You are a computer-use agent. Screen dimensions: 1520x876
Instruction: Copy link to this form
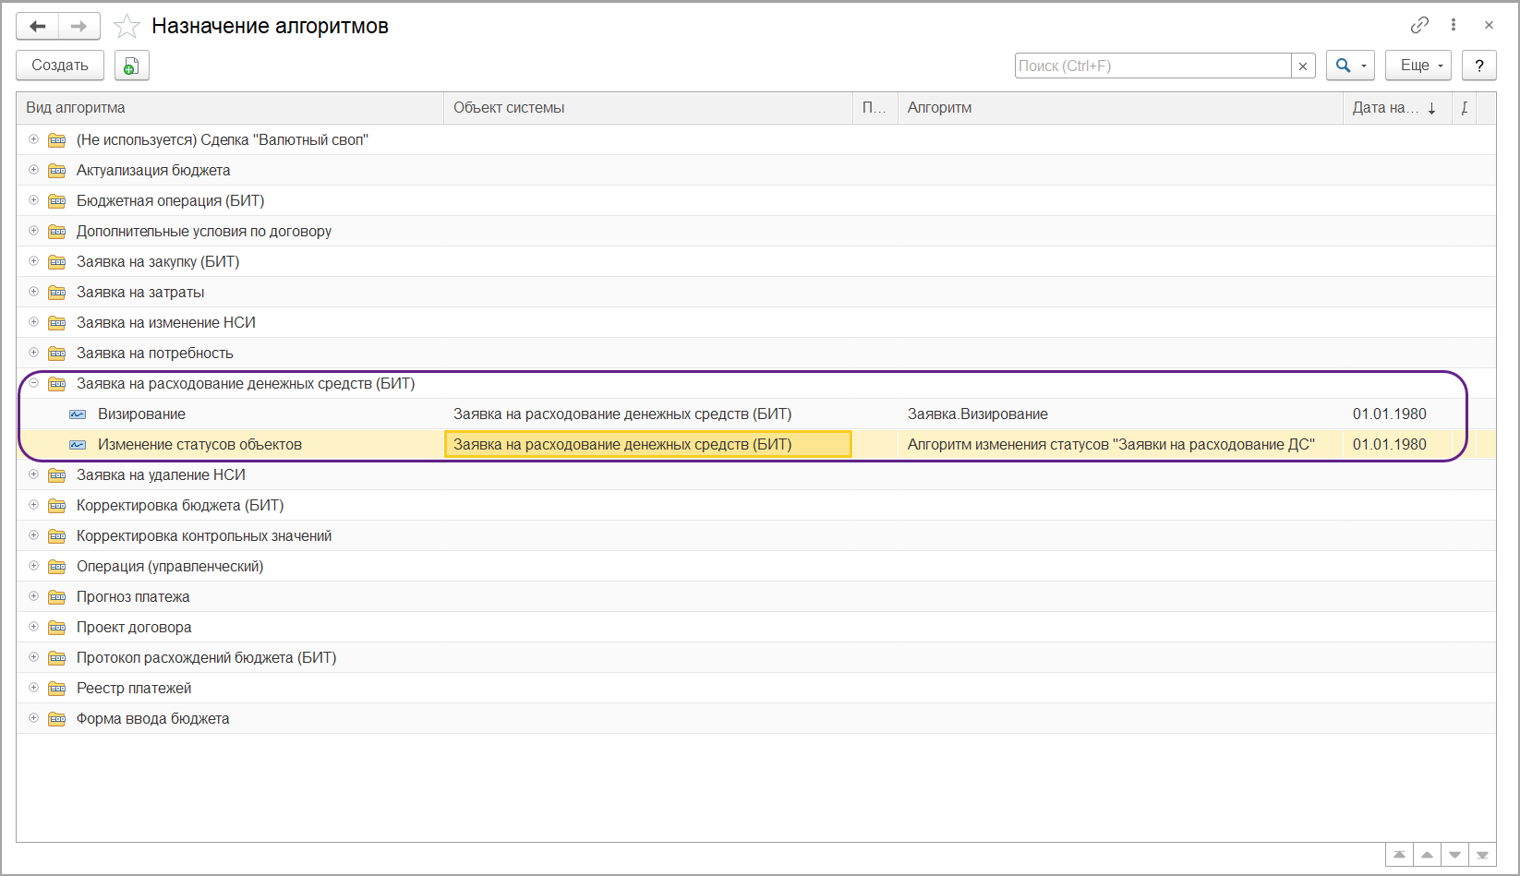[1419, 25]
